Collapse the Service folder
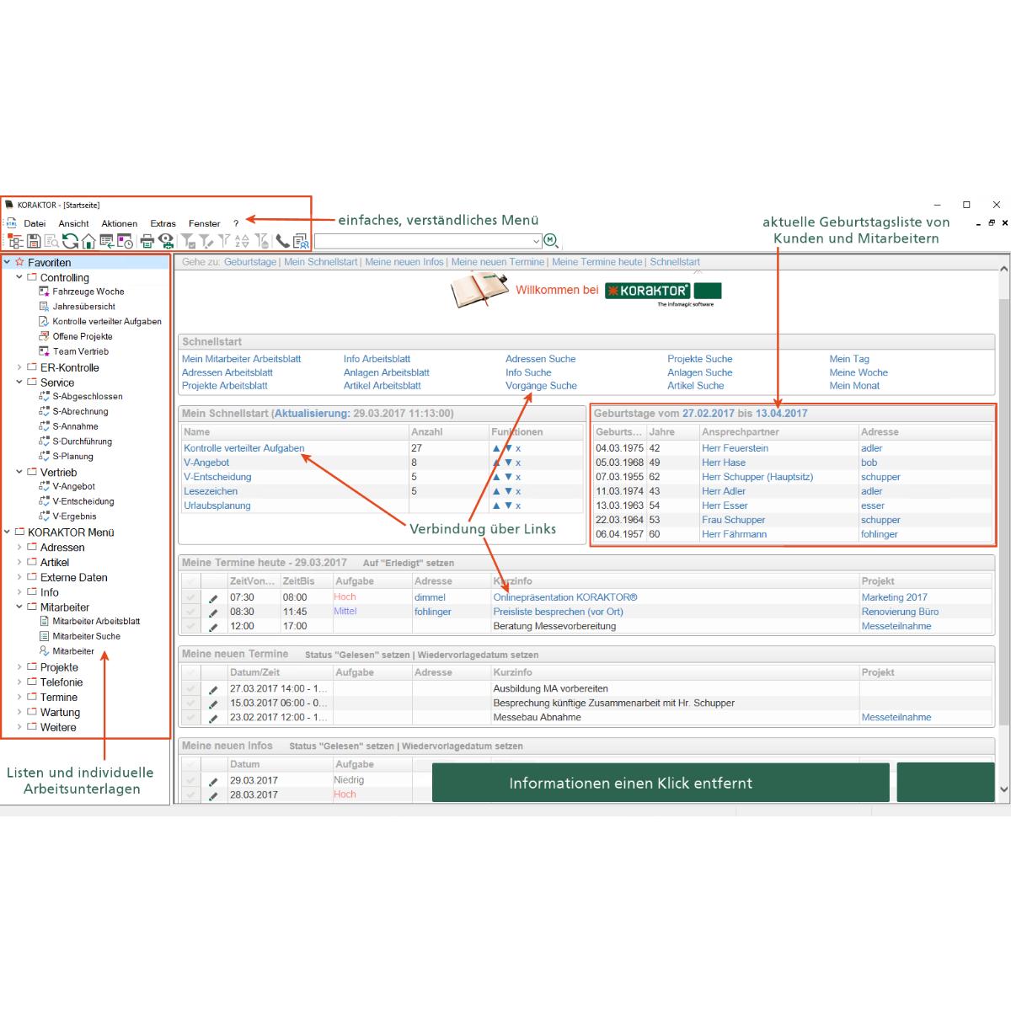Screen dimensions: 1011x1011 tap(19, 382)
